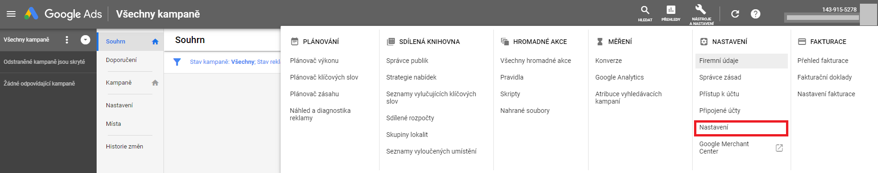Select Konverze under Měření
This screenshot has height=173, width=878.
click(x=609, y=61)
